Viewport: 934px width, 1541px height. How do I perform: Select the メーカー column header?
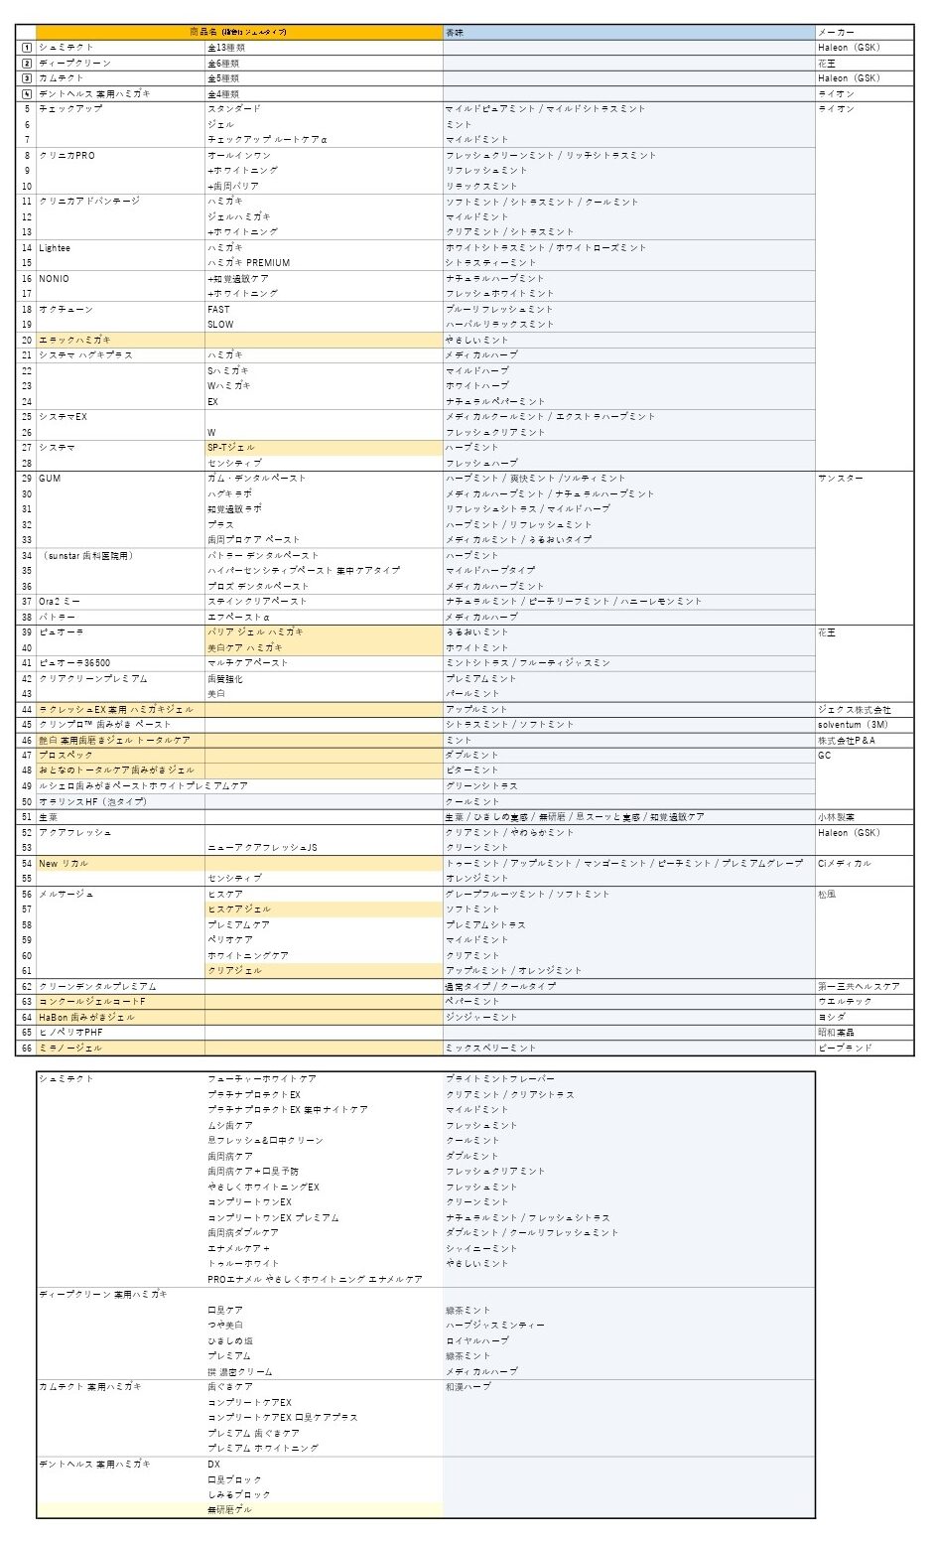pyautogui.click(x=865, y=33)
